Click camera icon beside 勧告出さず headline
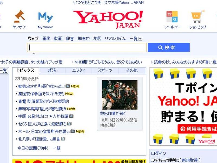Image resolution: width=217 pixels, height=163 pixels. click(x=68, y=86)
